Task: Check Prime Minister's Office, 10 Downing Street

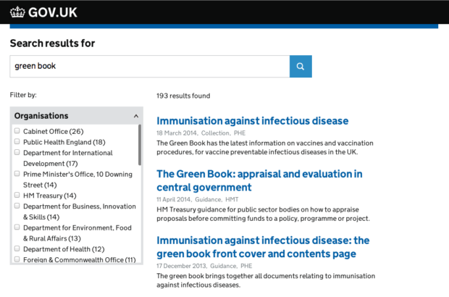Action: pos(17,174)
